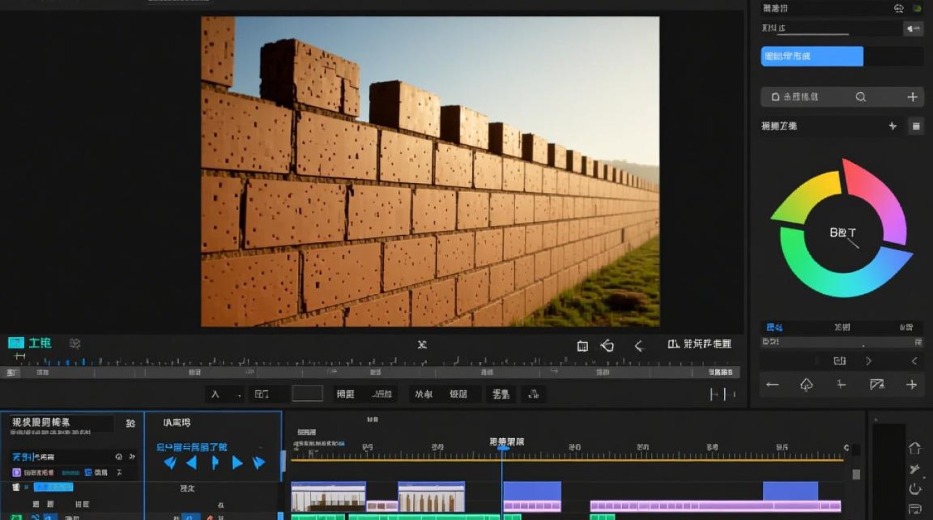Select the blue highlighted tab in right panel
This screenshot has height=520, width=933.
(812, 56)
